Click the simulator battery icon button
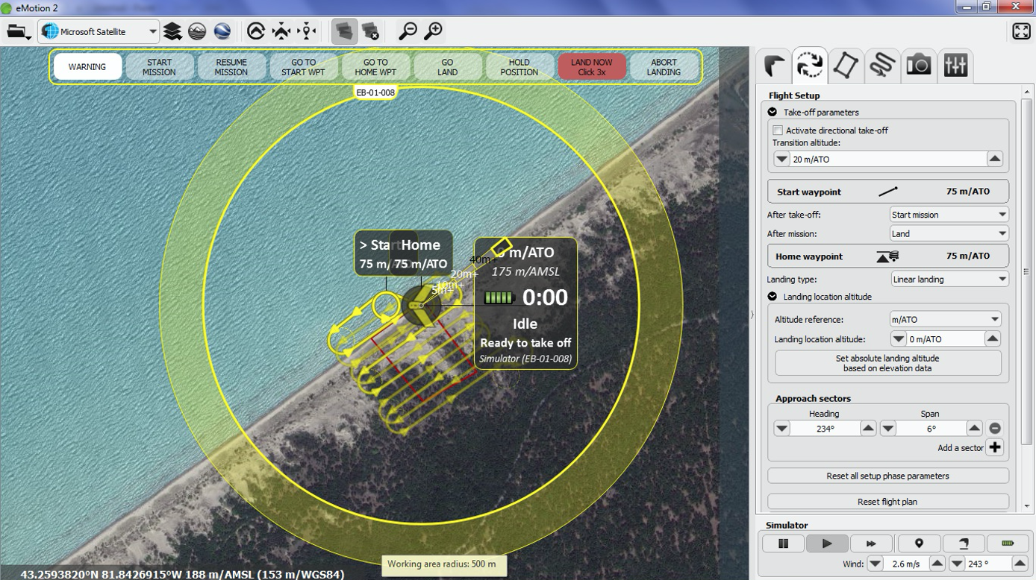The image size is (1036, 580). (1007, 543)
